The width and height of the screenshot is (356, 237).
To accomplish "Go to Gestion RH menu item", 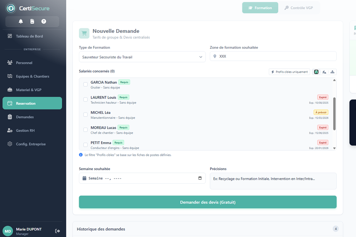I will (25, 130).
